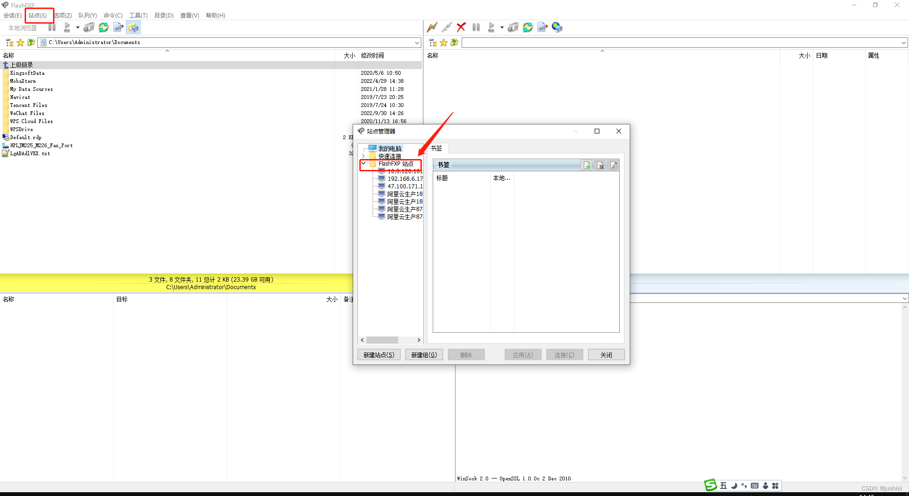This screenshot has width=909, height=496.
Task: Open local bookmarks via the star icon
Action: point(20,42)
